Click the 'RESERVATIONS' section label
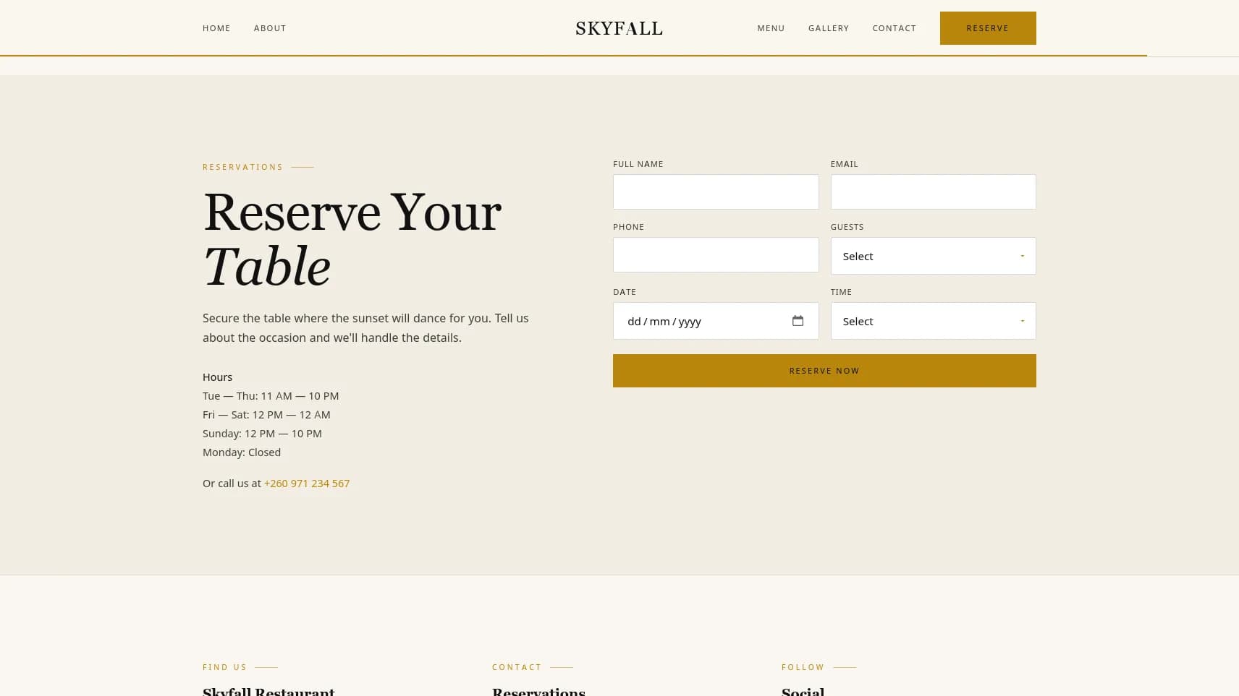 pos(242,167)
